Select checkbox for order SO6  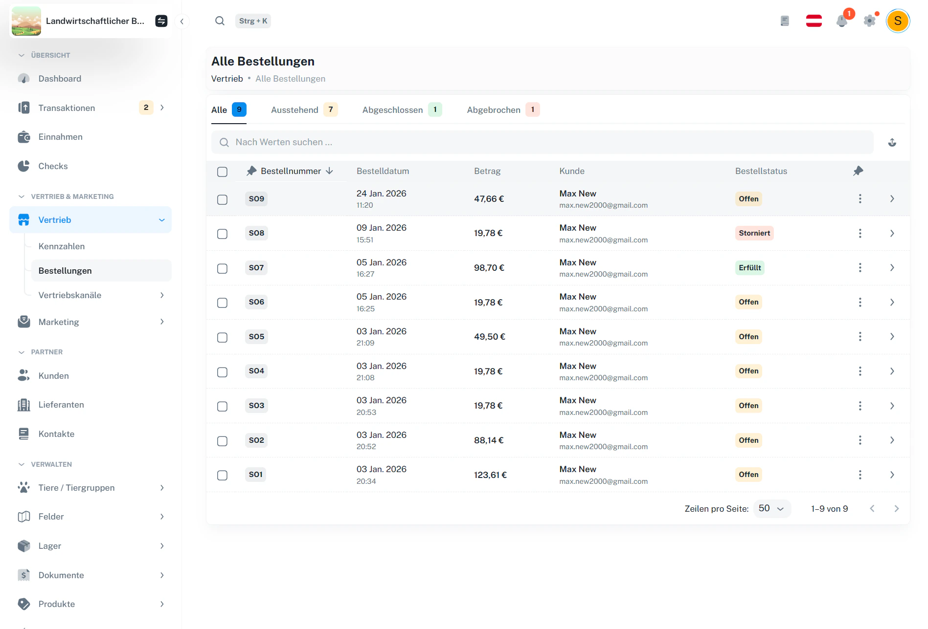[x=222, y=303]
